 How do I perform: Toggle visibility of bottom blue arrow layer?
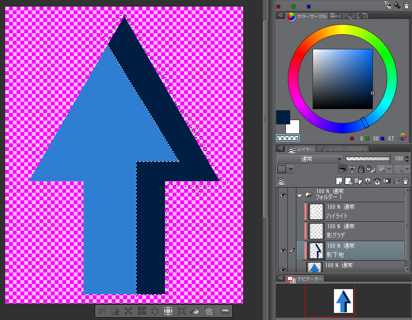pyautogui.click(x=283, y=270)
